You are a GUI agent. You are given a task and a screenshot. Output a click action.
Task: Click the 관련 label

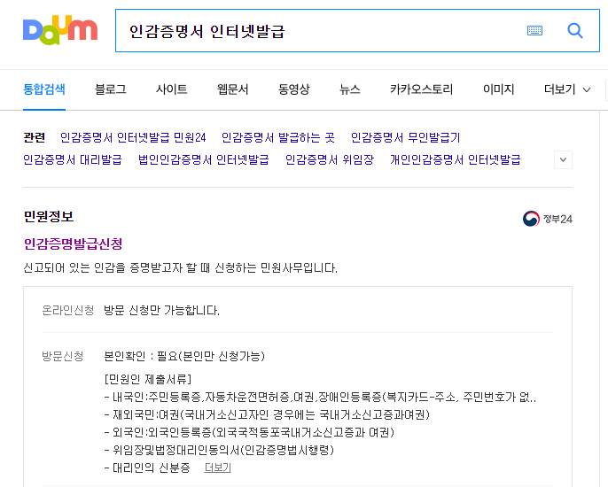(x=34, y=137)
